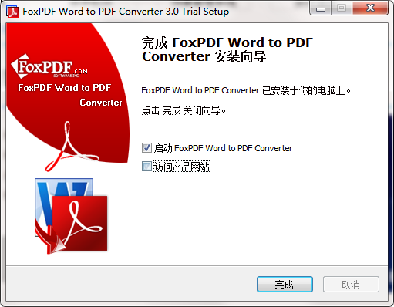Close the Trial Setup window
This screenshot has height=307, width=394.
click(370, 8)
